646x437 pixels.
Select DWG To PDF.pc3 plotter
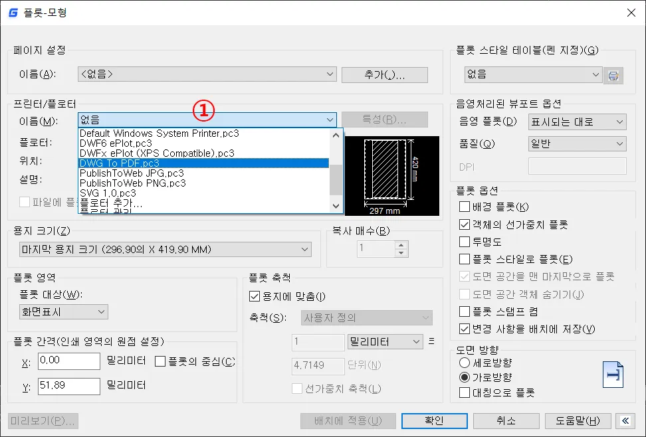pyautogui.click(x=204, y=163)
